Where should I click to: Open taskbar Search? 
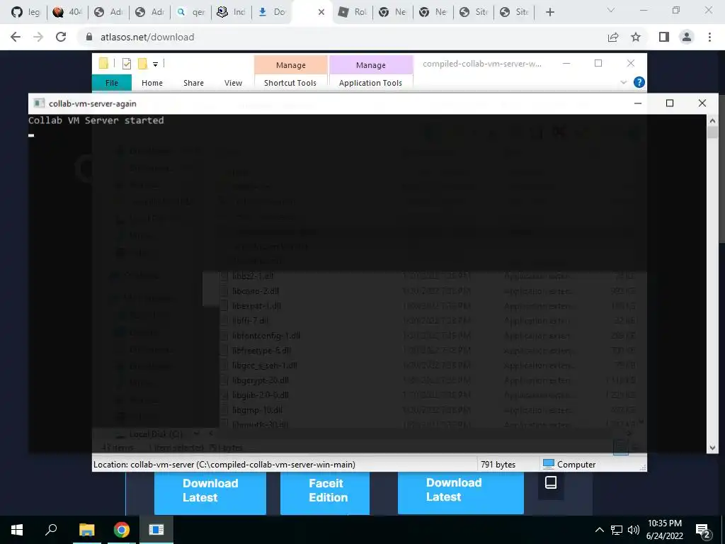pos(51,530)
